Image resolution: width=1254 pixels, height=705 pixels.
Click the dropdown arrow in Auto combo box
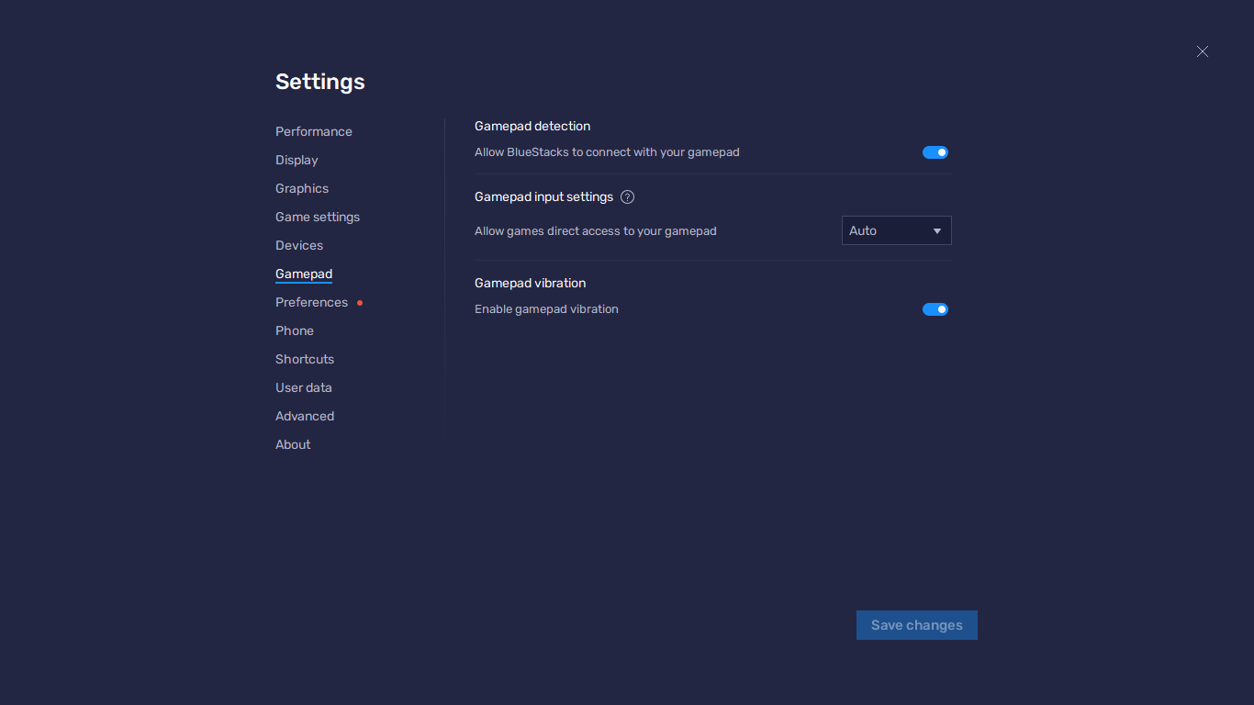tap(937, 231)
